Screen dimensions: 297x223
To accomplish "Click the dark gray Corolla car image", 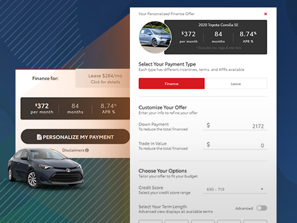I will pyautogui.click(x=46, y=168).
